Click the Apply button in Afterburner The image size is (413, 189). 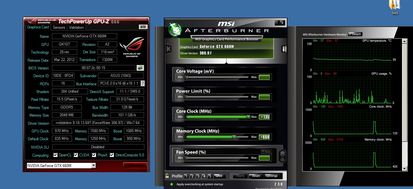tap(240, 176)
